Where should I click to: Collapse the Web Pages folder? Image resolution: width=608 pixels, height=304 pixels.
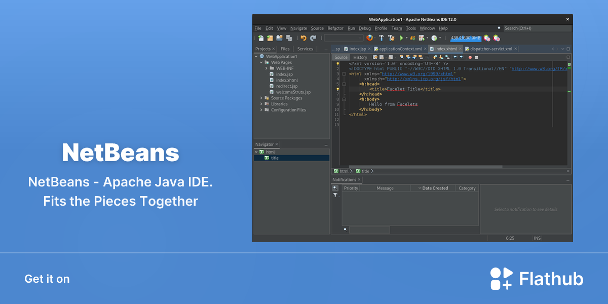(261, 62)
